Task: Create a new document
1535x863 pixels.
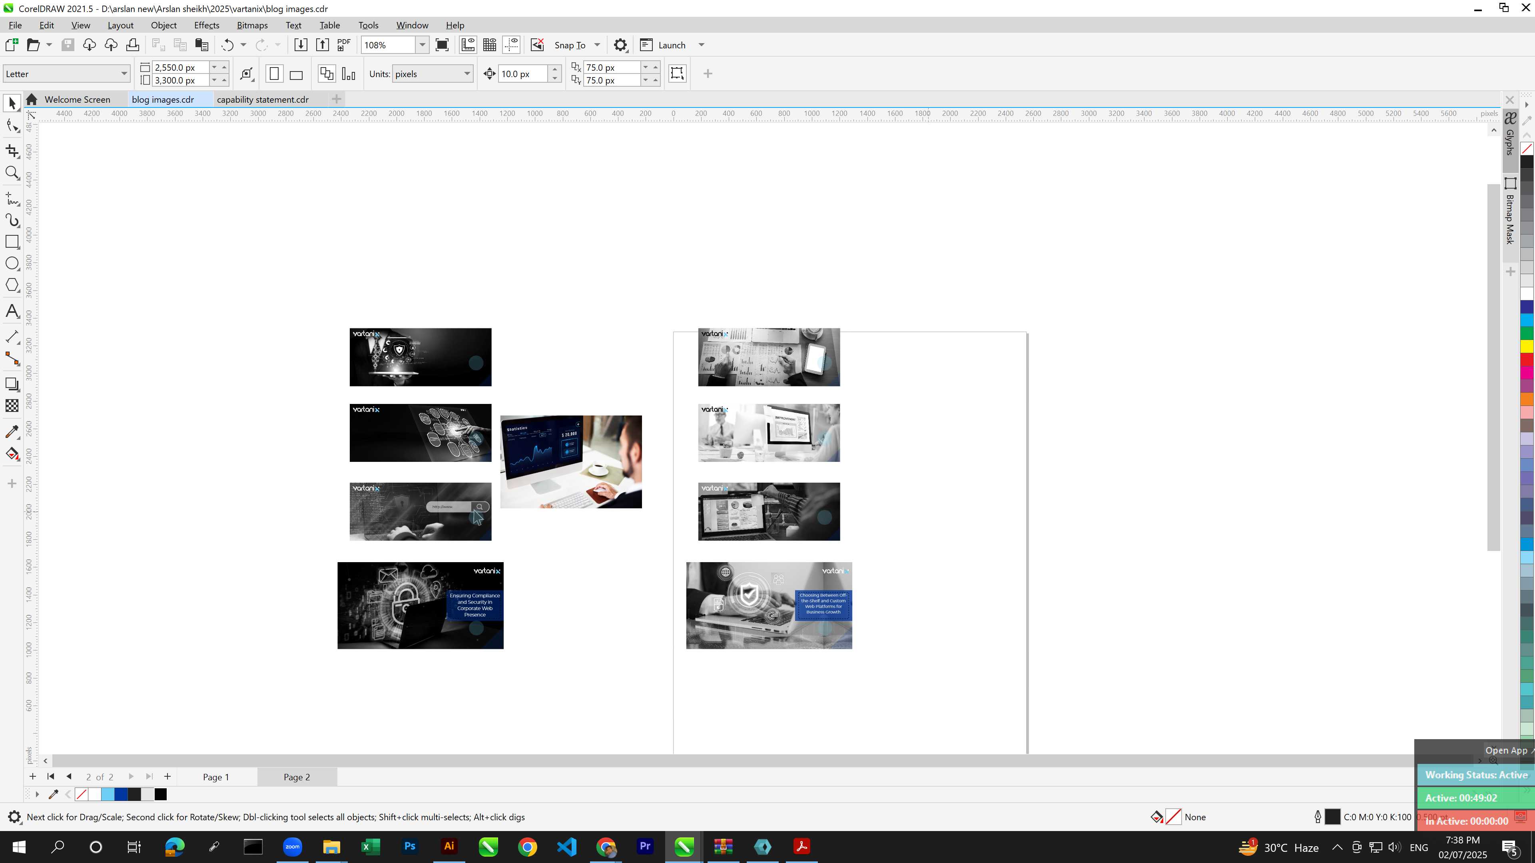Action: [x=11, y=45]
